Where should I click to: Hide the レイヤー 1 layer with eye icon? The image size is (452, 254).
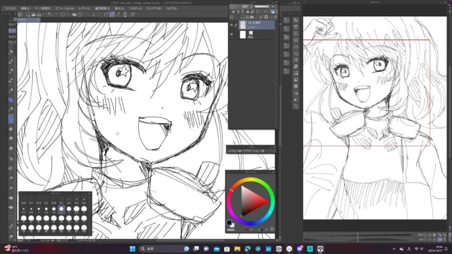[231, 25]
